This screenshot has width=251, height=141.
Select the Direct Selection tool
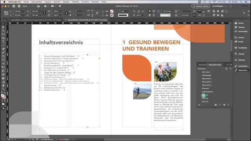point(3,27)
